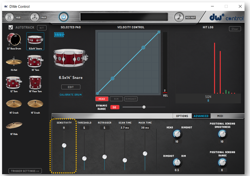This screenshot has width=250, height=176.
Task: Select the 10" Tom pad
Action: (x=35, y=63)
